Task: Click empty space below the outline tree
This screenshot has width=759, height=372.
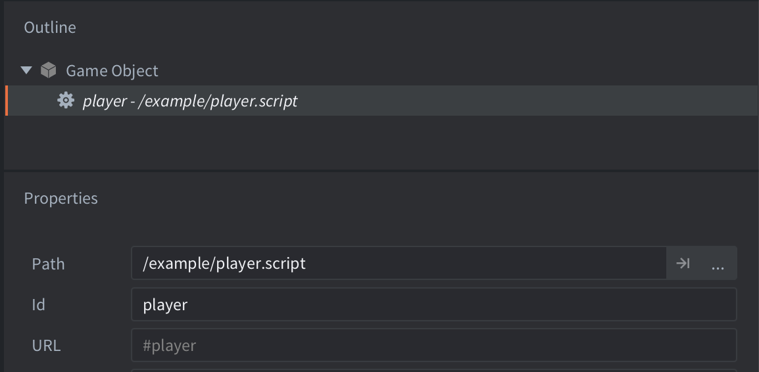Action: (381, 142)
